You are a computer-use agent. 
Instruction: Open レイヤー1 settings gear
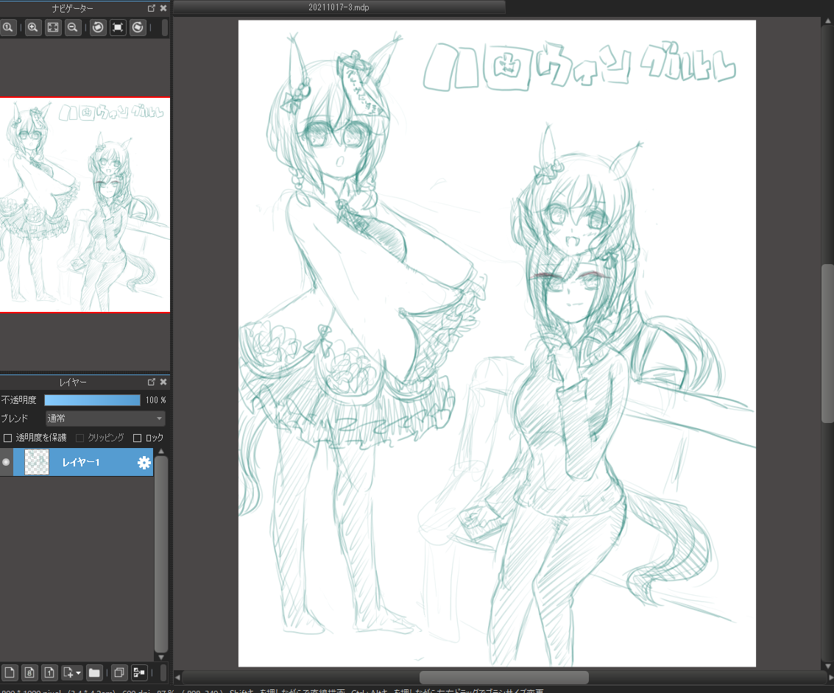pos(144,462)
